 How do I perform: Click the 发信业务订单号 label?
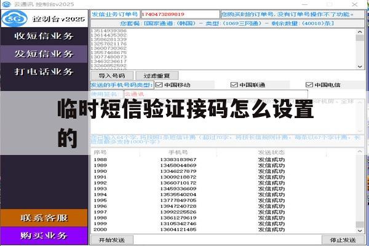(x=115, y=14)
